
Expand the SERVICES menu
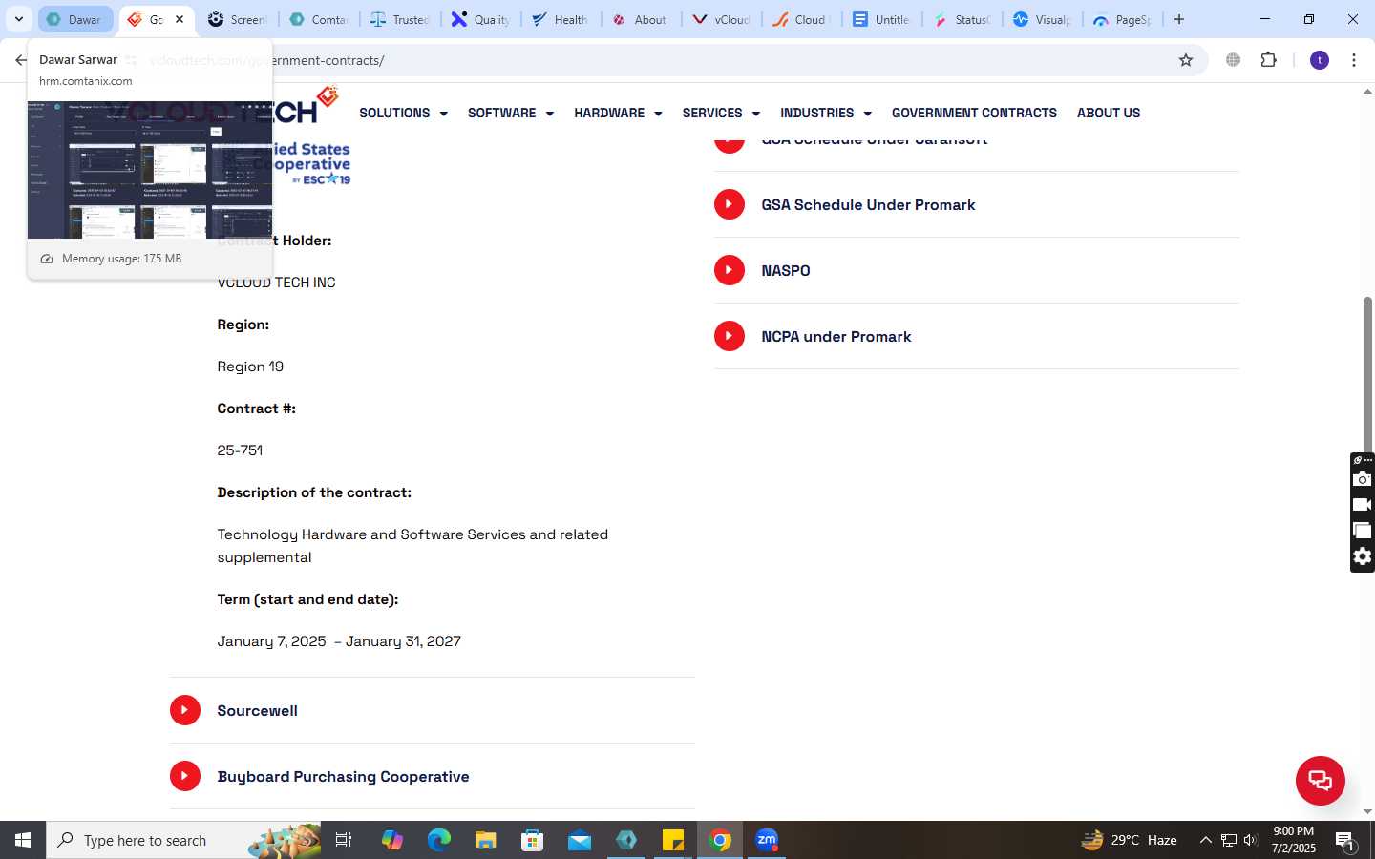coord(721,113)
